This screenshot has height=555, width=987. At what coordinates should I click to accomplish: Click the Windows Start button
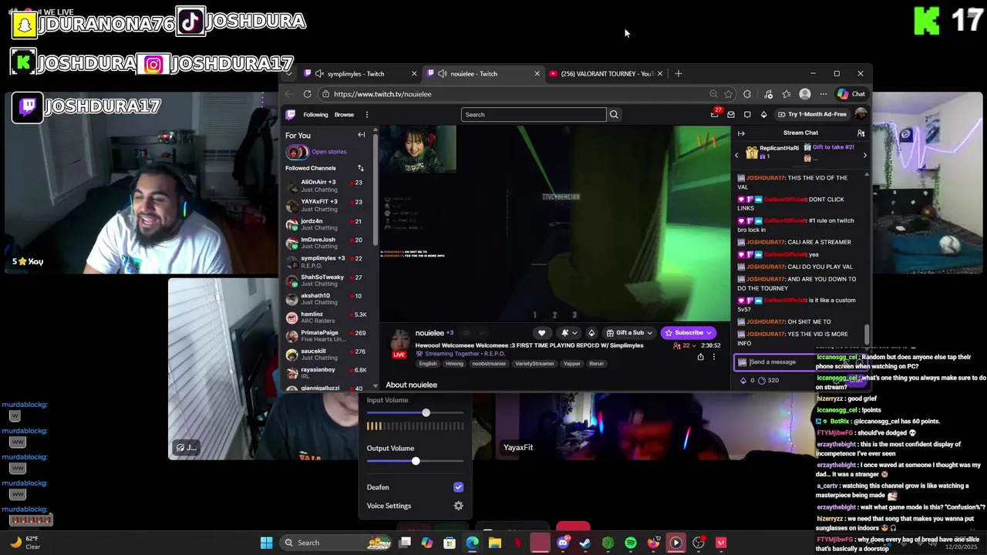point(266,543)
